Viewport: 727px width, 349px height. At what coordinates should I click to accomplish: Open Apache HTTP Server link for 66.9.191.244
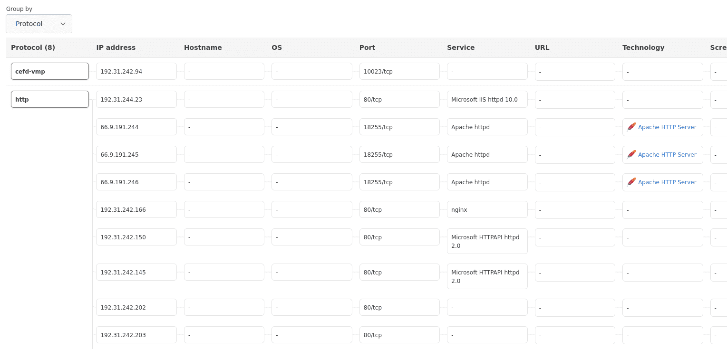tap(667, 127)
